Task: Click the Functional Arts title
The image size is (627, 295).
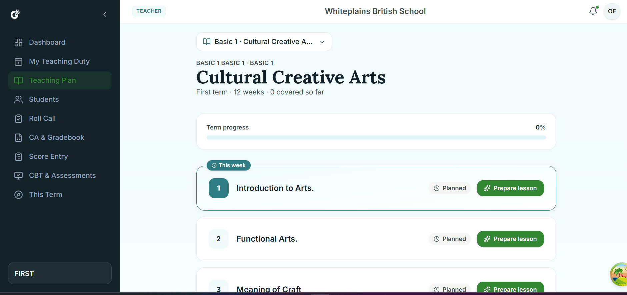Action: [267, 239]
